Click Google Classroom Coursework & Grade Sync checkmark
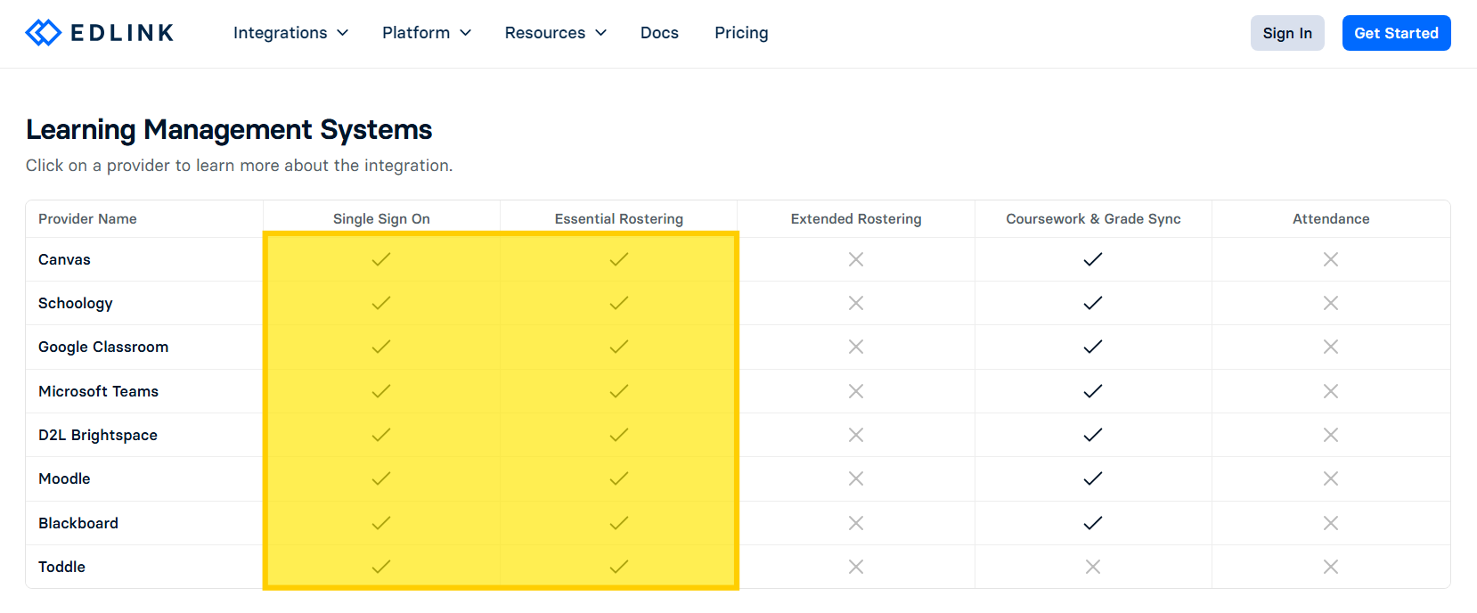 click(x=1093, y=347)
